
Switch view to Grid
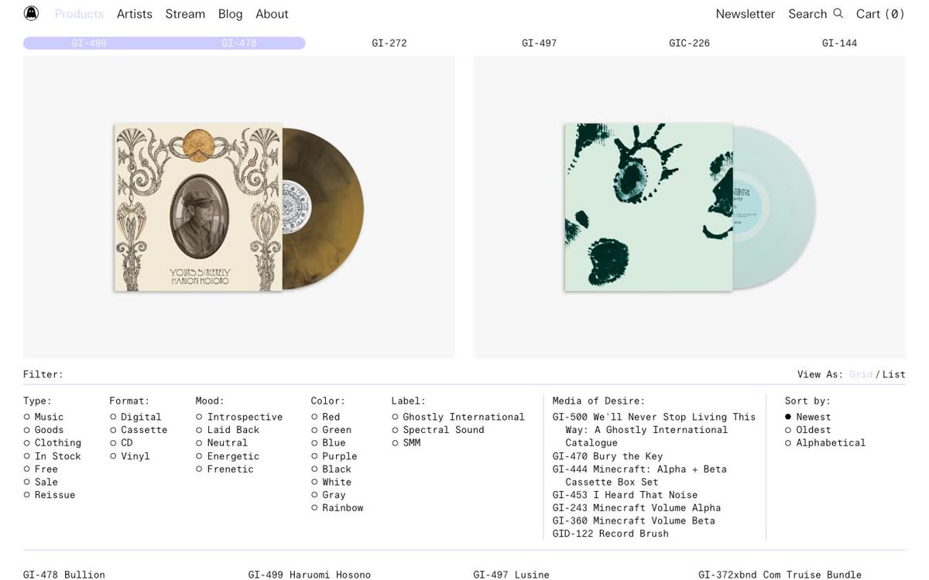point(861,374)
